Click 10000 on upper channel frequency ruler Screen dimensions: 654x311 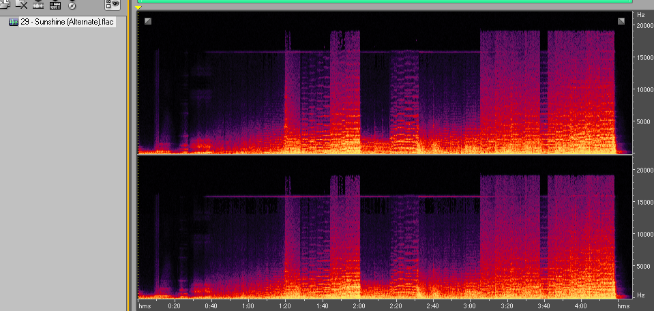[x=644, y=89]
